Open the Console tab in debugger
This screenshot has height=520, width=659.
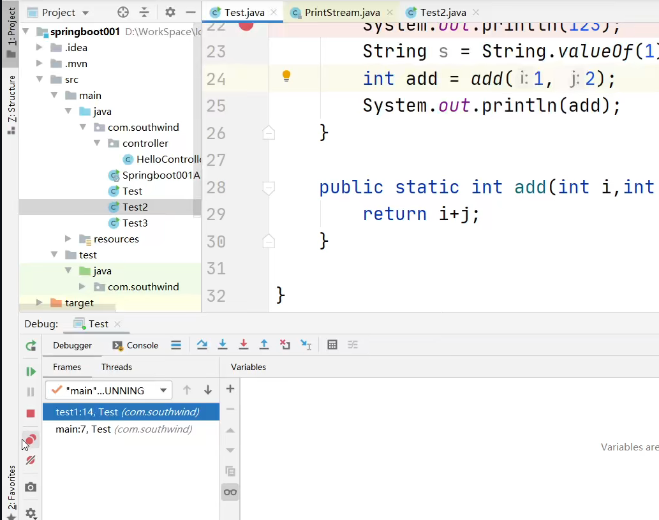pyautogui.click(x=135, y=346)
